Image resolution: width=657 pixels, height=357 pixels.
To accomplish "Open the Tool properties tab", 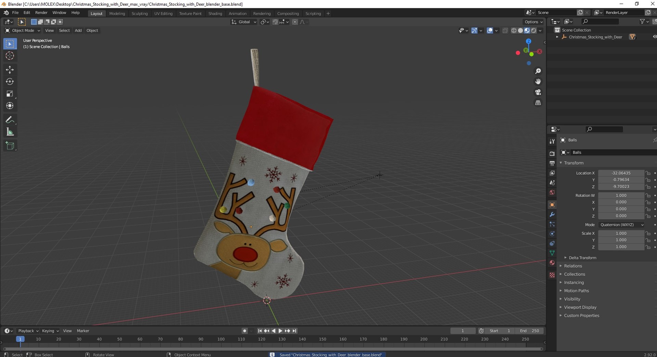I will pyautogui.click(x=552, y=141).
